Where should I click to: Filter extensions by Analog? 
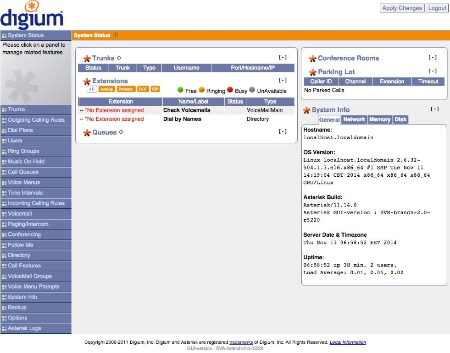click(x=106, y=89)
